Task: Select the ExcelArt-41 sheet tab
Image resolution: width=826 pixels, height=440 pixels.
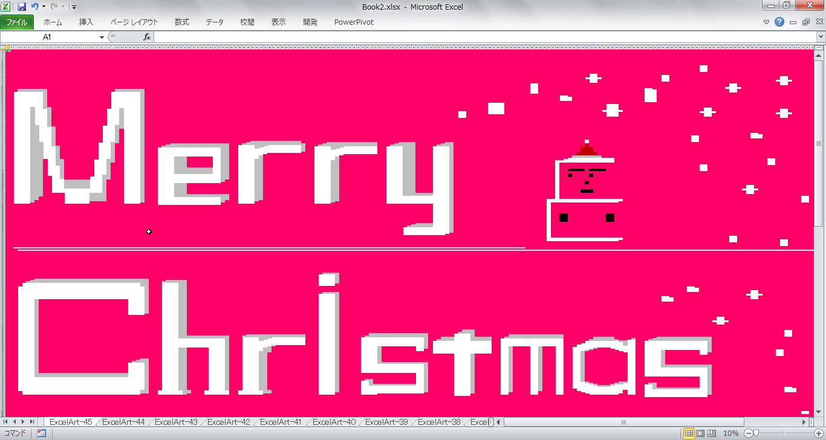Action: point(281,422)
